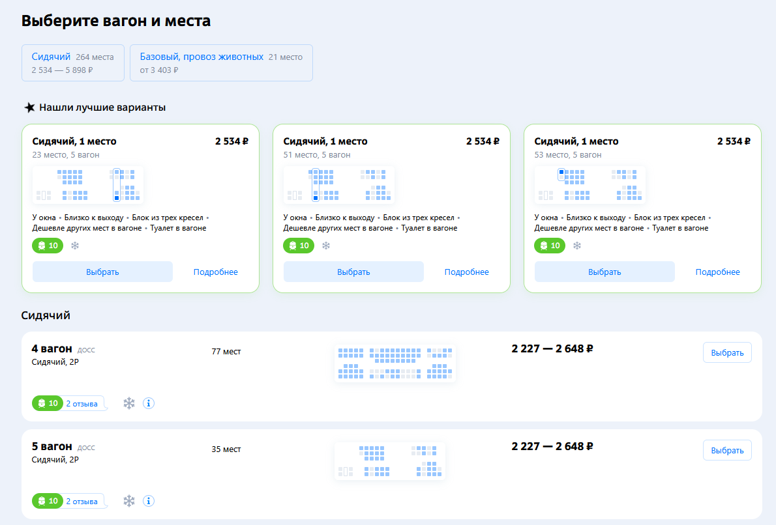776x525 pixels.
Task: Click snowflake air-conditioning icon in wagon 5 row
Action: click(x=129, y=501)
